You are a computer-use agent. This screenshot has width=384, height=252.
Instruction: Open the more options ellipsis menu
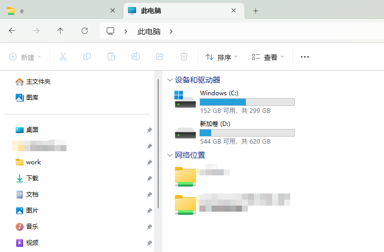tap(305, 57)
